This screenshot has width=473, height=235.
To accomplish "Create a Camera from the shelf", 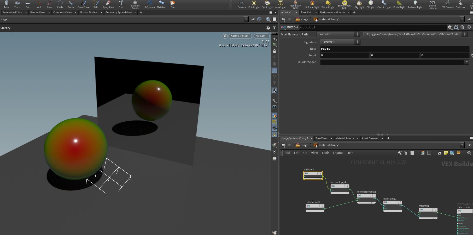I will [242, 4].
